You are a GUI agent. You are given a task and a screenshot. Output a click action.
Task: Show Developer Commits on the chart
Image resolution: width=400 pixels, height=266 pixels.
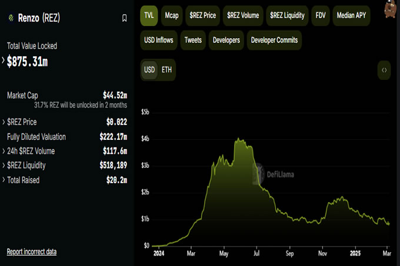point(274,40)
